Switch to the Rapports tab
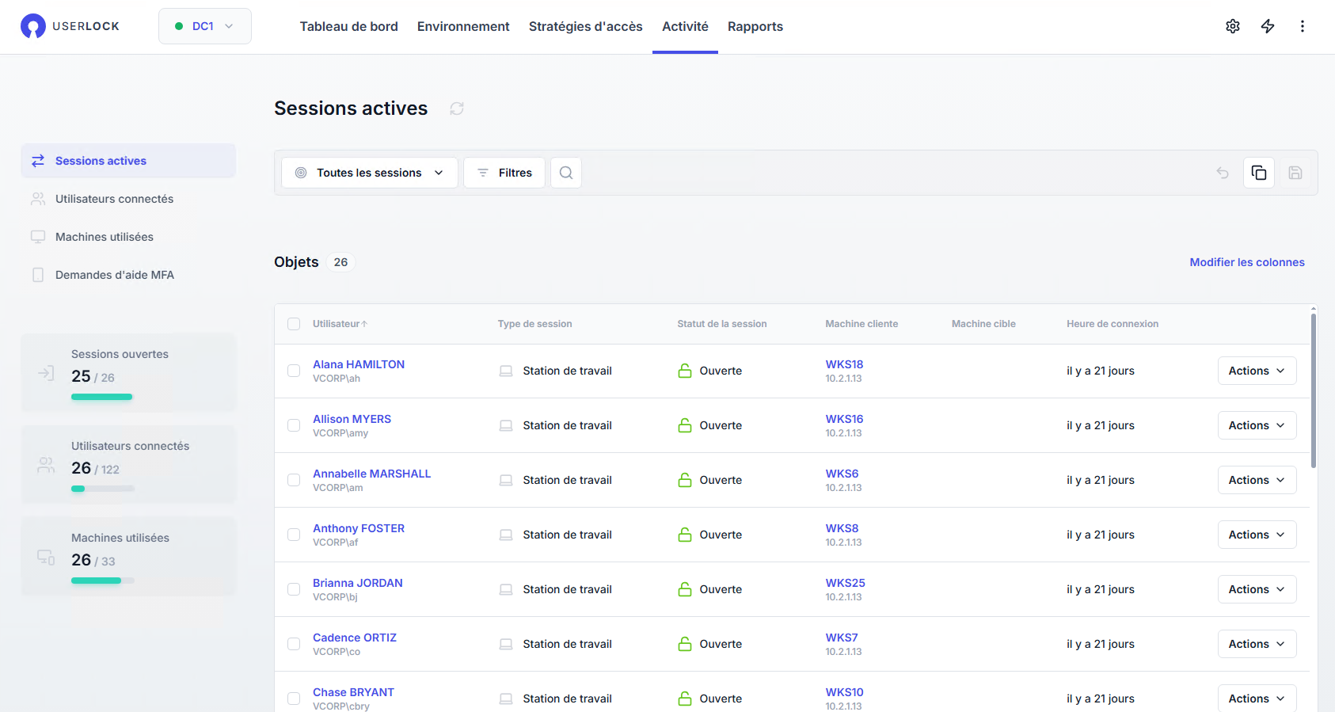This screenshot has width=1335, height=712. pyautogui.click(x=755, y=26)
